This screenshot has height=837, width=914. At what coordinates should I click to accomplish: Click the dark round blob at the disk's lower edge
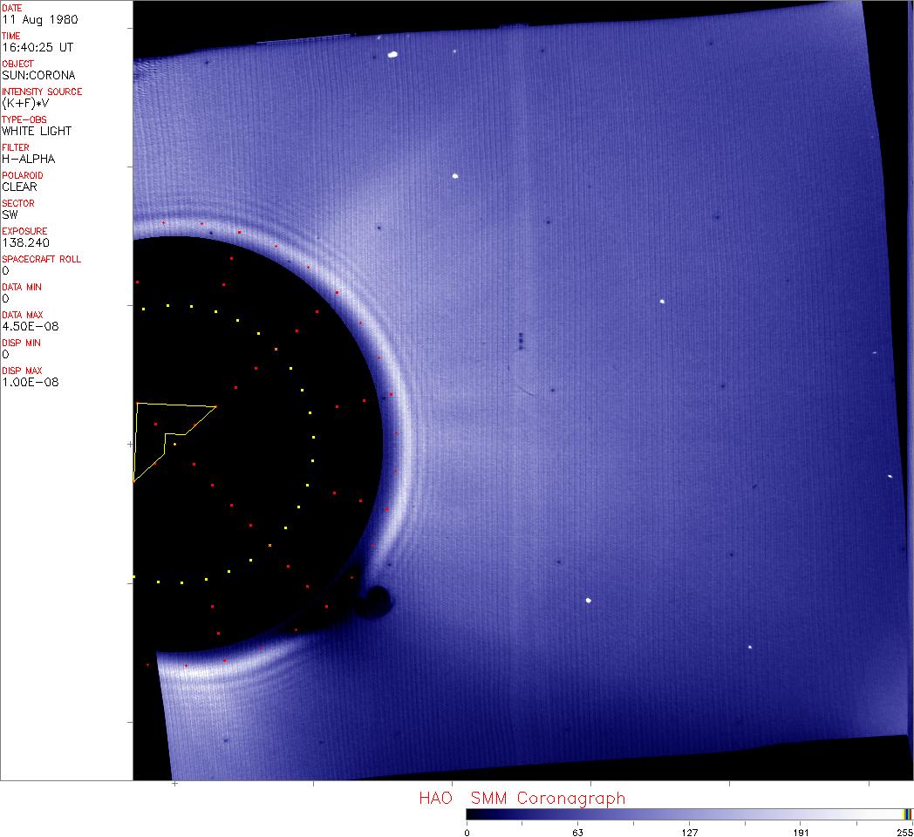378,601
